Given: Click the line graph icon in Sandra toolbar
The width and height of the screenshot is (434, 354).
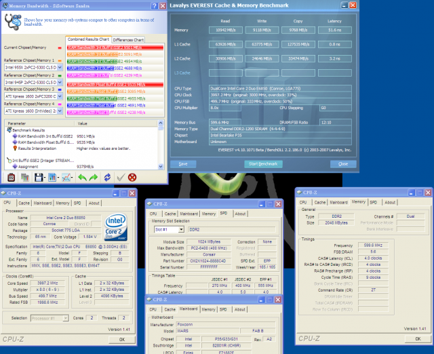Looking at the screenshot, I should (x=66, y=178).
